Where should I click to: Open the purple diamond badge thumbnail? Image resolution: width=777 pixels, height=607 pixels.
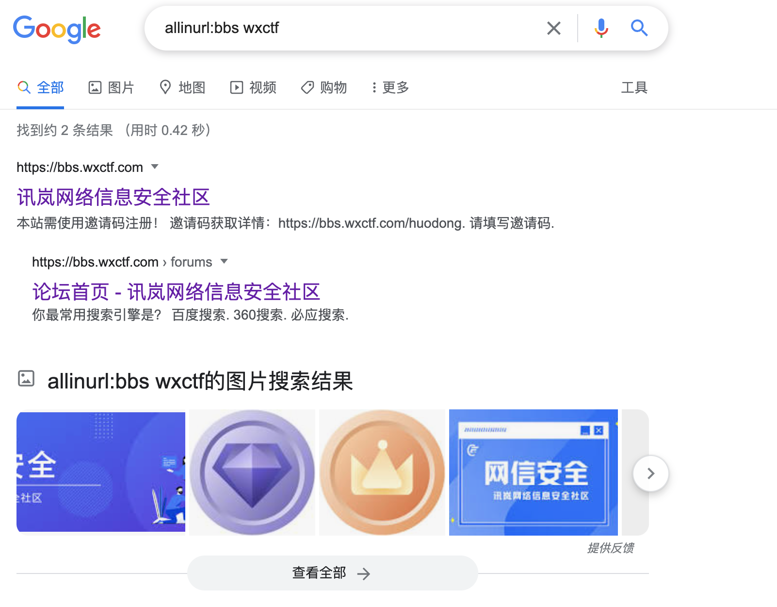point(252,472)
